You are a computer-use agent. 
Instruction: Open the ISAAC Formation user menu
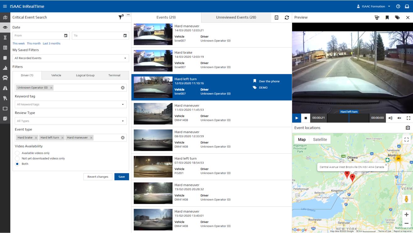373,6
